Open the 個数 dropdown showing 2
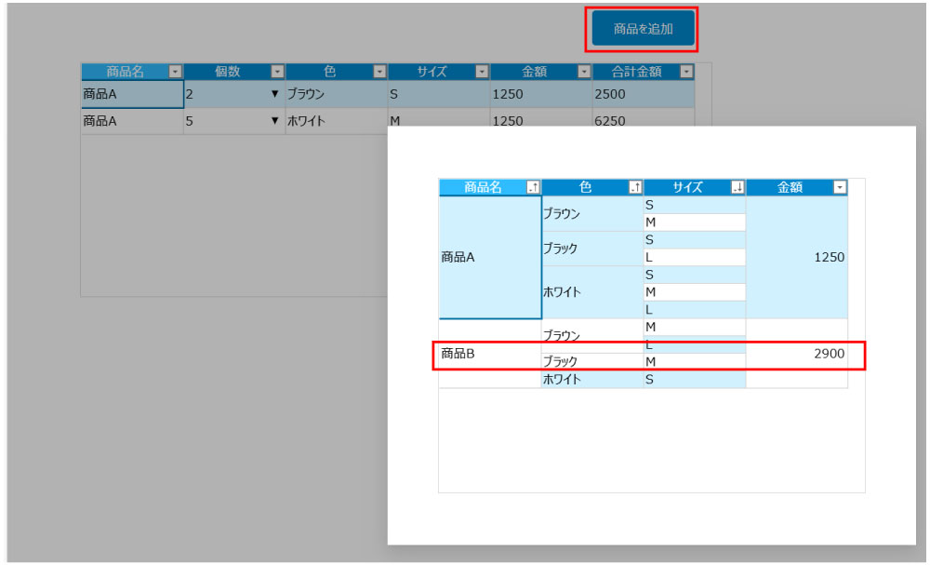Viewport: 930px width, 565px height. click(274, 94)
